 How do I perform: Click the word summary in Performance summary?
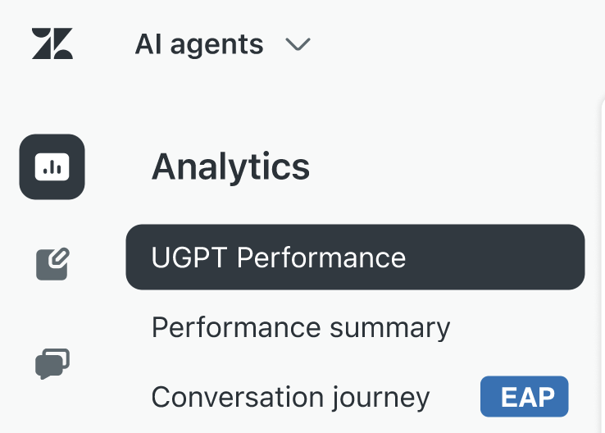[390, 329]
